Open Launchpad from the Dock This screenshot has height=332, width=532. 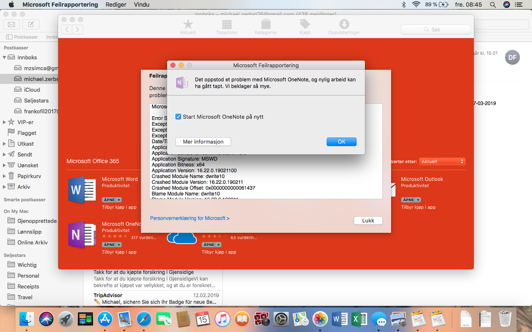[x=66, y=319]
